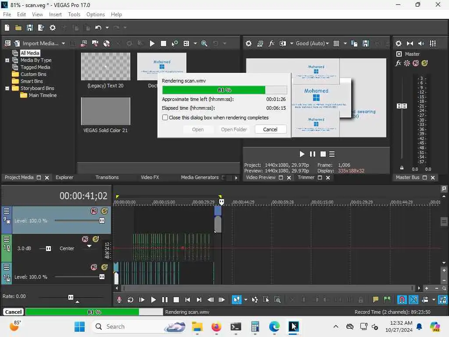Save the preview snapshot to a file
The image size is (449, 337).
[366, 43]
